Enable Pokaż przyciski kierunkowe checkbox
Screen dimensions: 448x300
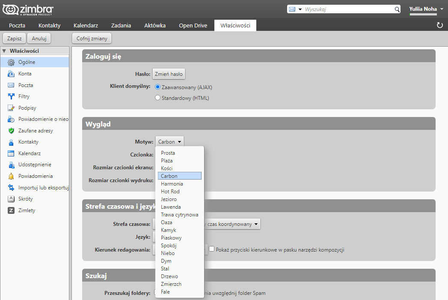[211, 249]
